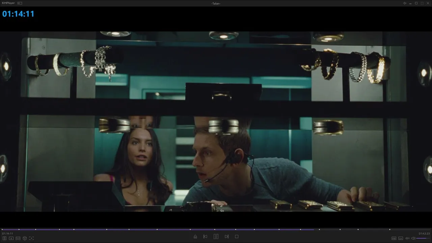The width and height of the screenshot is (432, 243).
Task: Pause the video playback
Action: pos(216,237)
